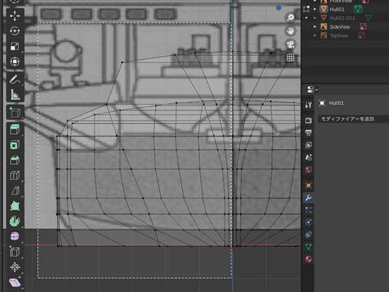Screen dimensions: 389x292
Task: Select Hull01.001 in the outliner
Action: coord(342,18)
